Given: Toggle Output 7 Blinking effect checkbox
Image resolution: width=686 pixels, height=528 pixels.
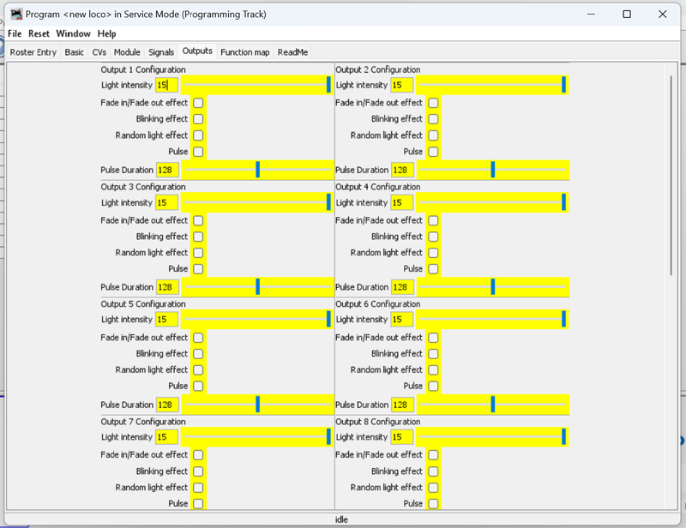Looking at the screenshot, I should tap(198, 471).
